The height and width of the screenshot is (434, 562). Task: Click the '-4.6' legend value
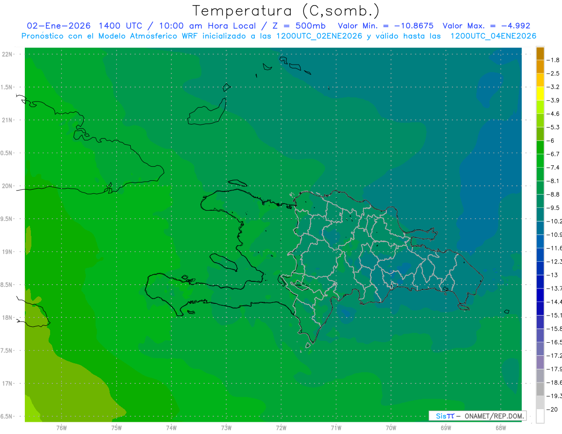(x=554, y=114)
